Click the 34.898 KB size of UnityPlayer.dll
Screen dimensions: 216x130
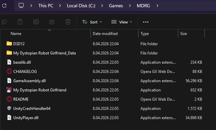point(194,118)
